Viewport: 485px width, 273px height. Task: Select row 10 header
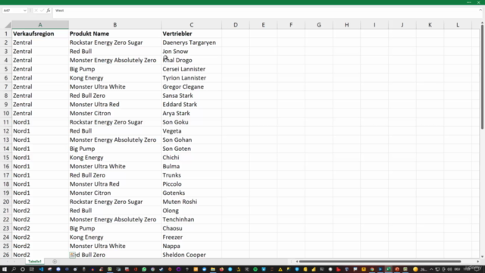coord(6,113)
